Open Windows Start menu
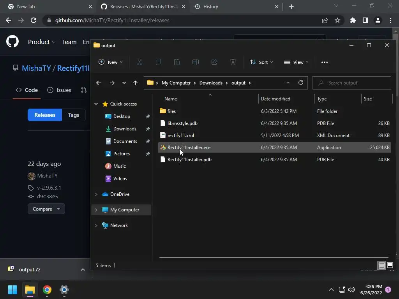 click(12, 290)
